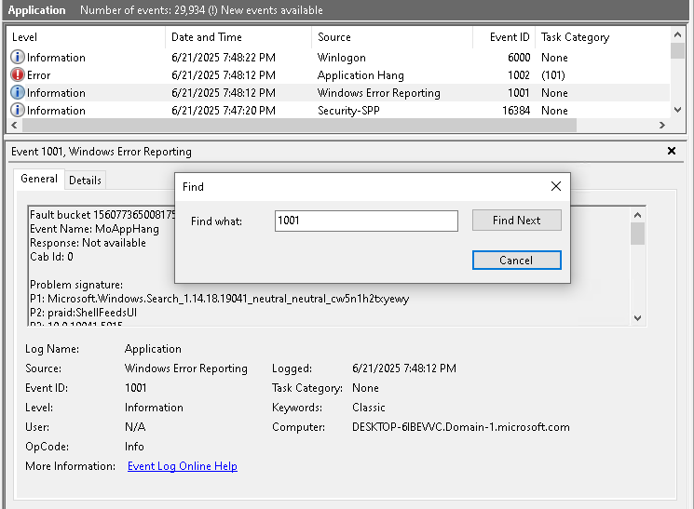
Task: Select the Security-SPP source cell
Action: click(348, 111)
